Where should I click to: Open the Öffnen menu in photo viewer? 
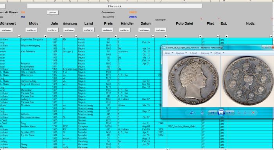click(x=219, y=53)
